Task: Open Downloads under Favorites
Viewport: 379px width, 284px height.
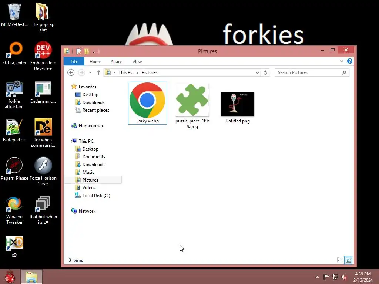Action: pyautogui.click(x=90, y=102)
